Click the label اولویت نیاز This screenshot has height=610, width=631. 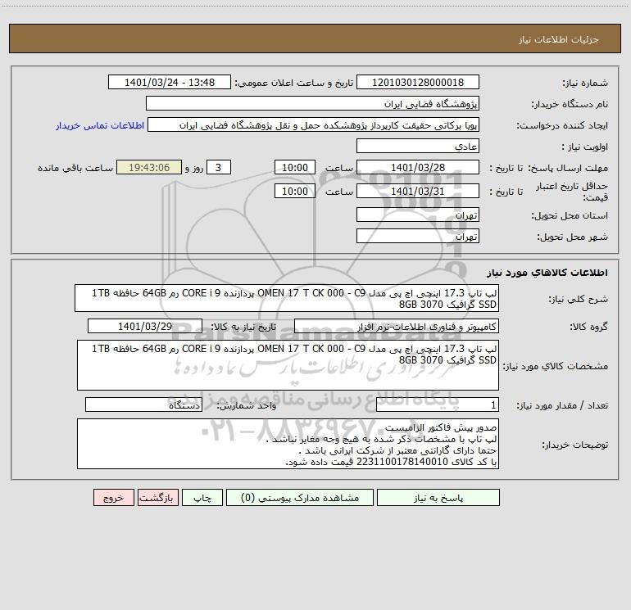585,147
